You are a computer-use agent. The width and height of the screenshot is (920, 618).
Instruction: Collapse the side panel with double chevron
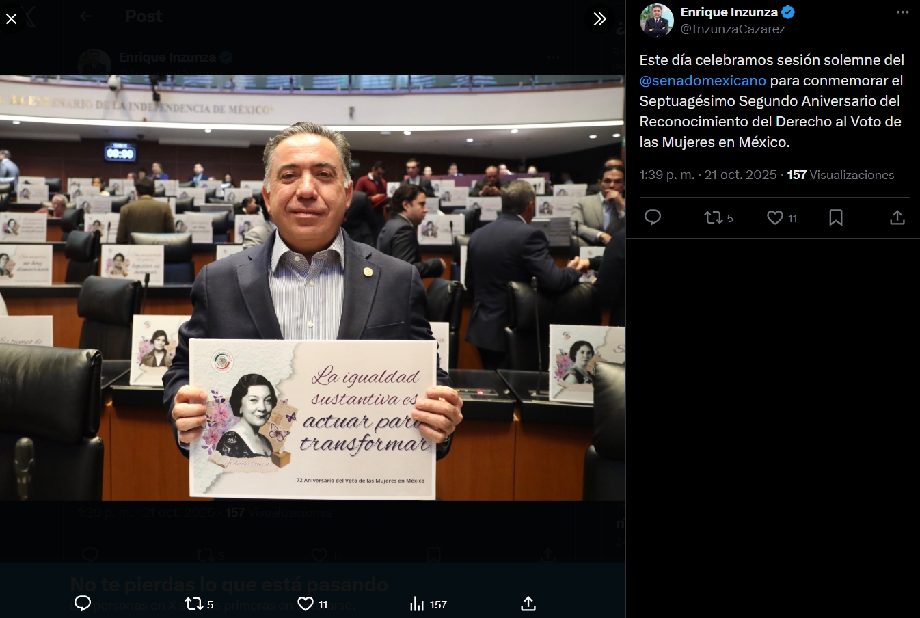(x=599, y=19)
